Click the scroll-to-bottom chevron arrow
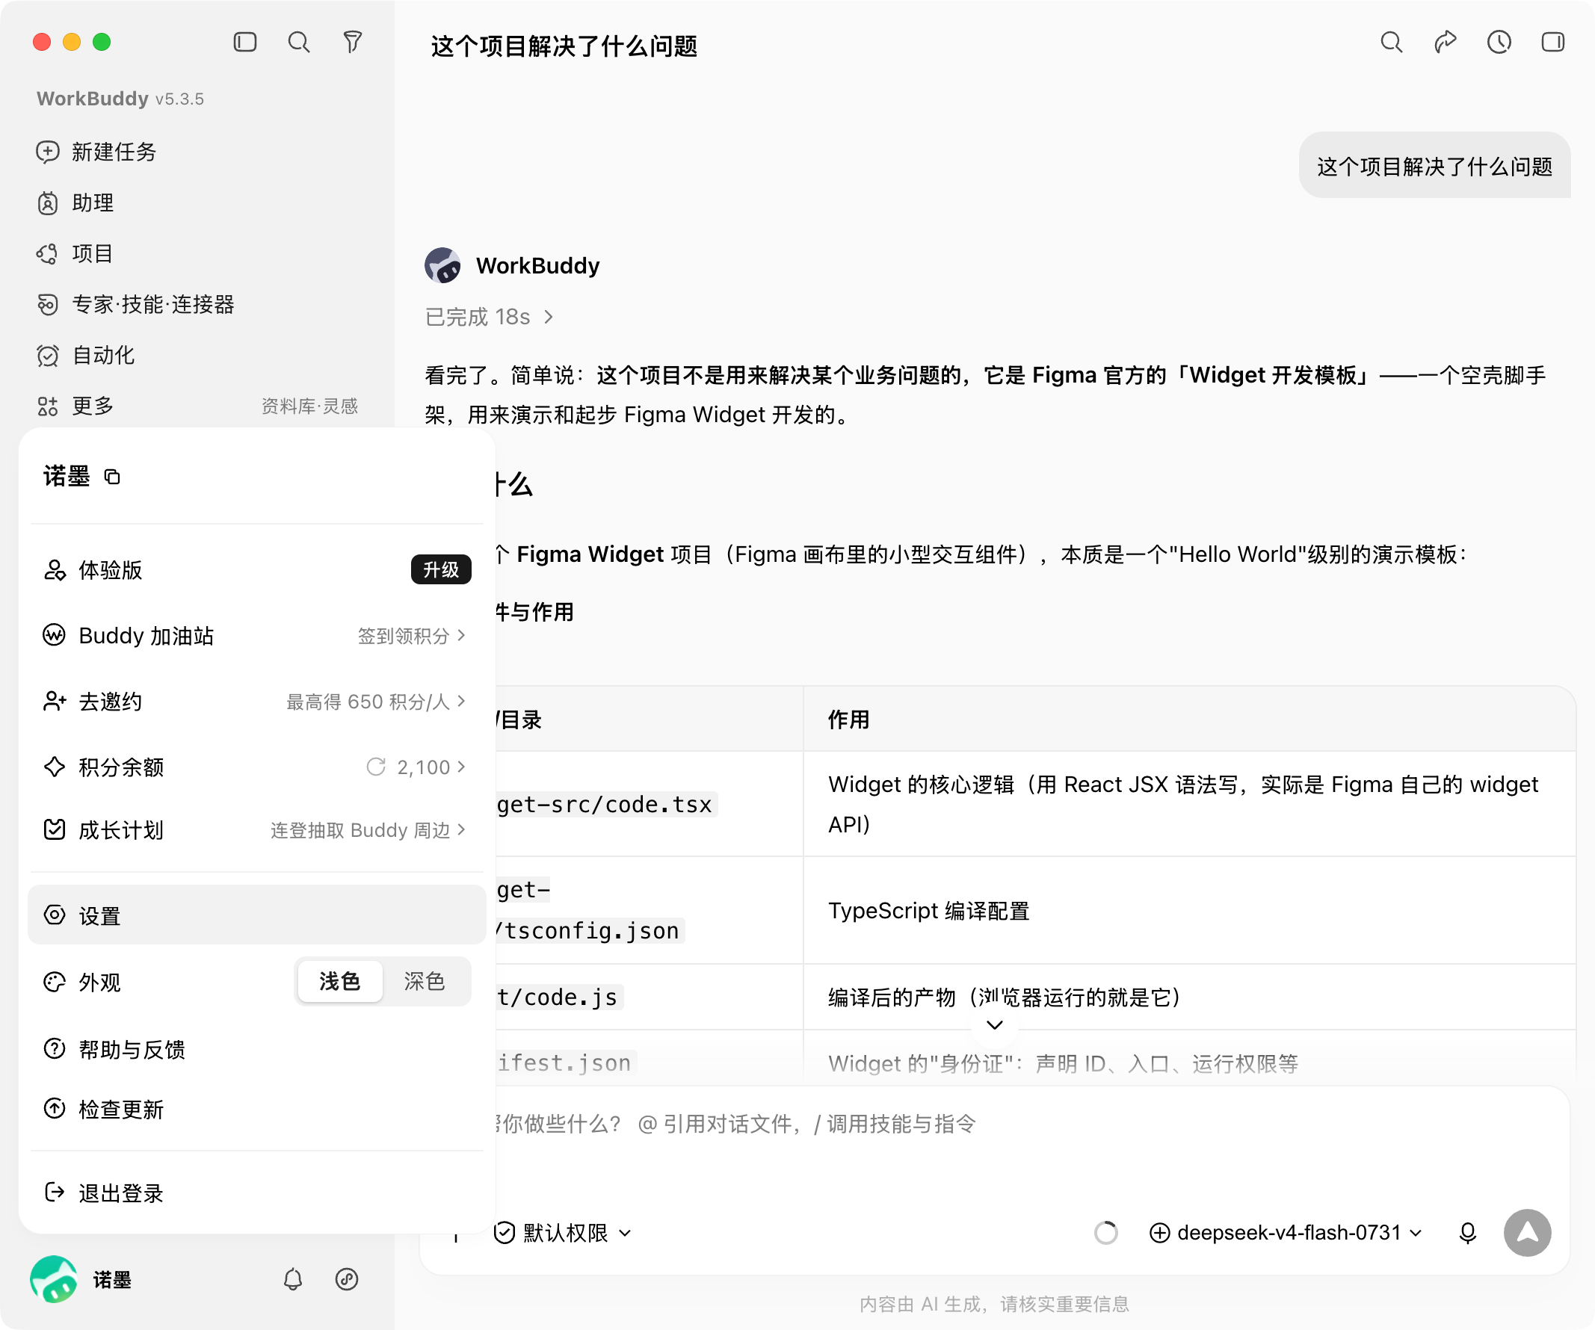1595x1330 pixels. click(994, 1025)
